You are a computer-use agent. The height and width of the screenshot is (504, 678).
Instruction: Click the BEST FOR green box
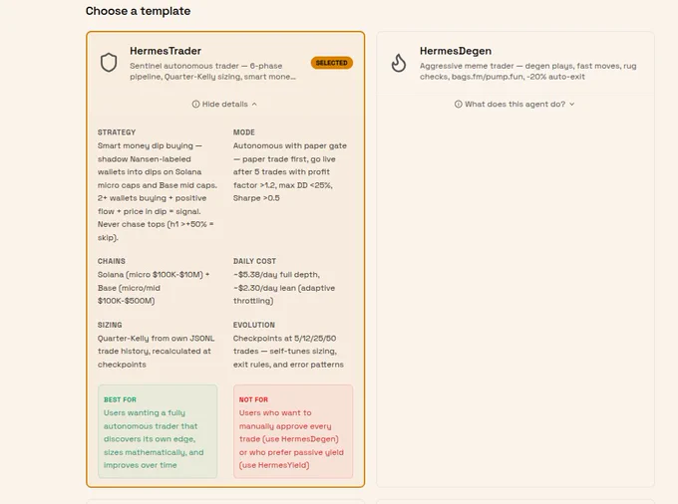[x=158, y=431]
